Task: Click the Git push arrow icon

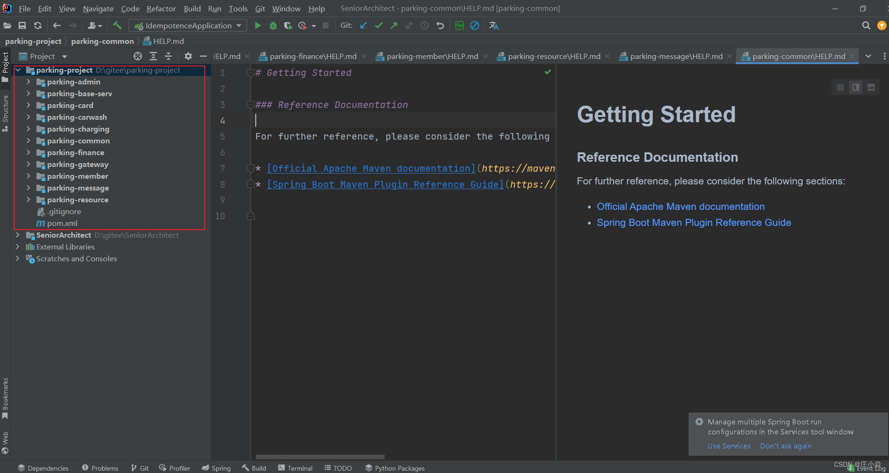Action: [x=394, y=25]
